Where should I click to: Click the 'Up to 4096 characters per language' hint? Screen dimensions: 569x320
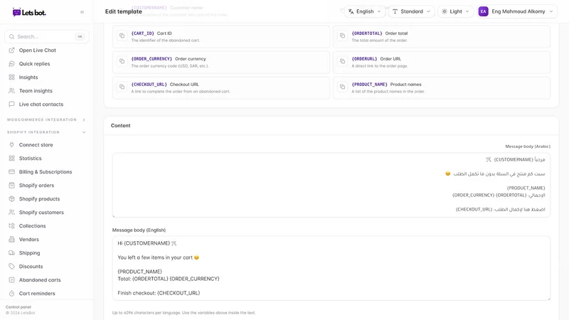tap(184, 313)
